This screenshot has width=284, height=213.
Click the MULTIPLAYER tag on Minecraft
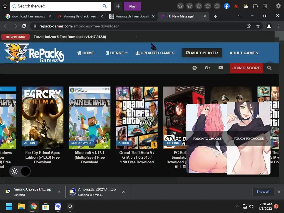coord(81,143)
